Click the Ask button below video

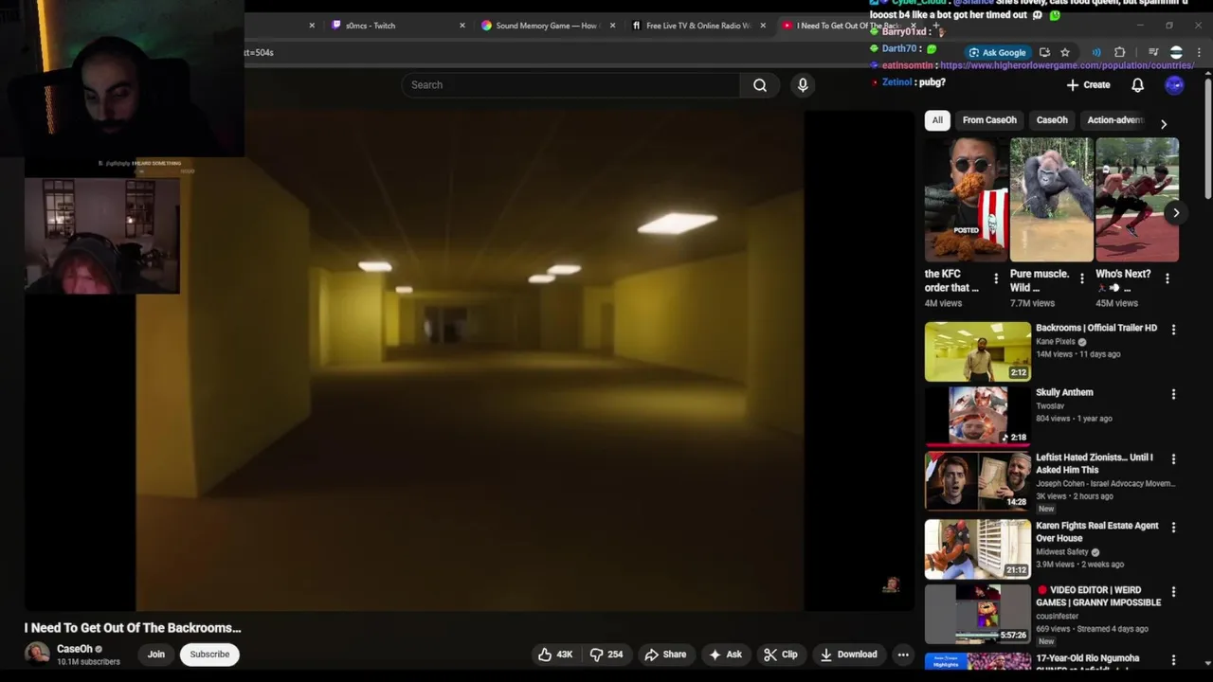(x=727, y=655)
